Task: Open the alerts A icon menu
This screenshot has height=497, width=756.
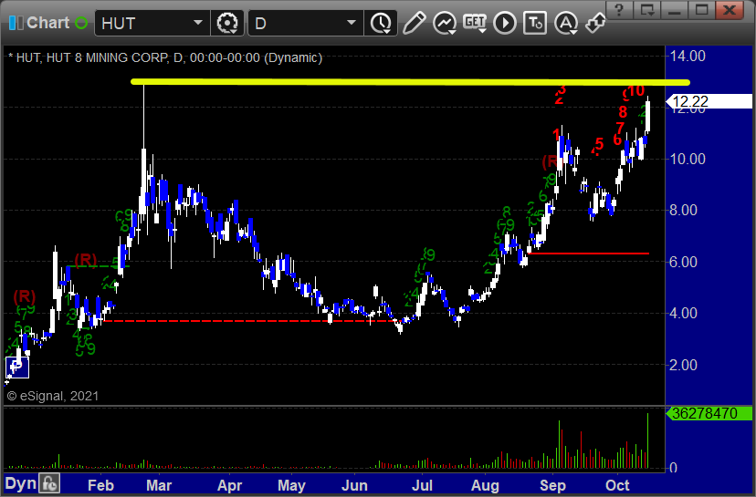Action: click(566, 23)
